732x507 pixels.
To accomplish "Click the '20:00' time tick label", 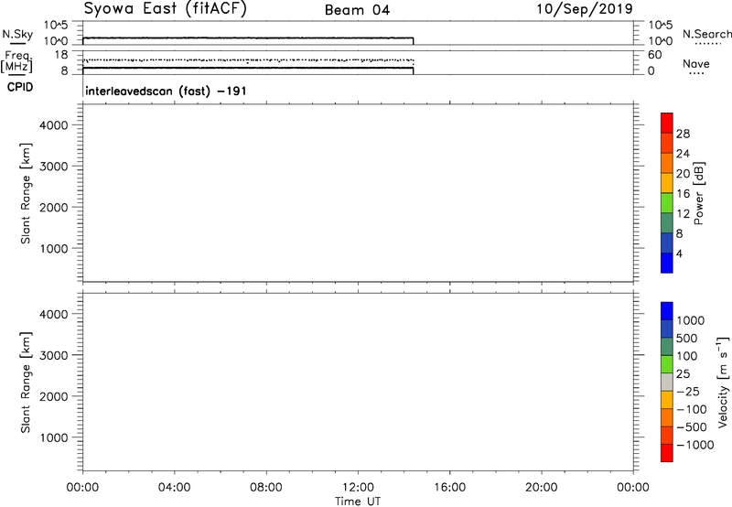I will click(541, 488).
